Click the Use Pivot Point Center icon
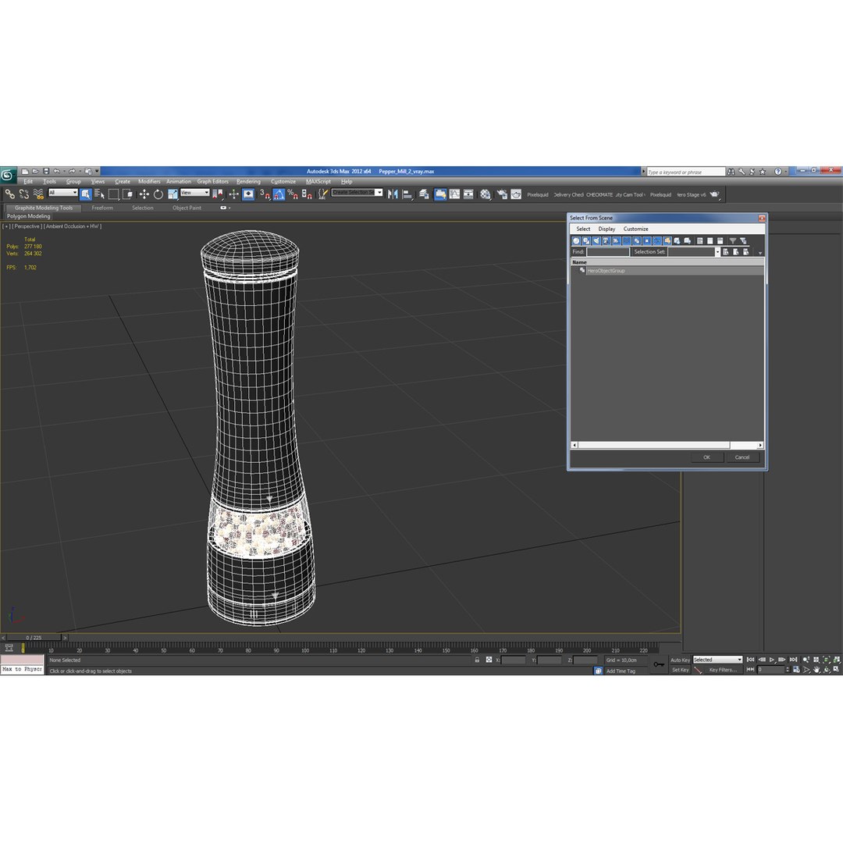This screenshot has height=843, width=843. (x=218, y=194)
